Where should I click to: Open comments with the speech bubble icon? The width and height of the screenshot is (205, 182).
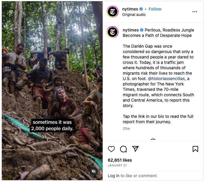pyautogui.click(x=123, y=149)
